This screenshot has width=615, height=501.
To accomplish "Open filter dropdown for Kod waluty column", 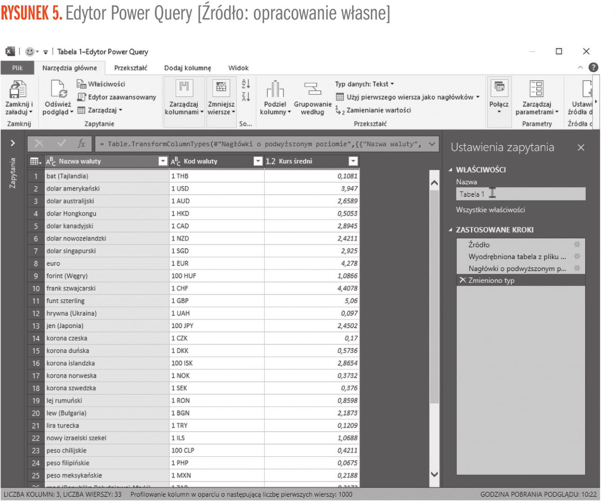I will (258, 161).
